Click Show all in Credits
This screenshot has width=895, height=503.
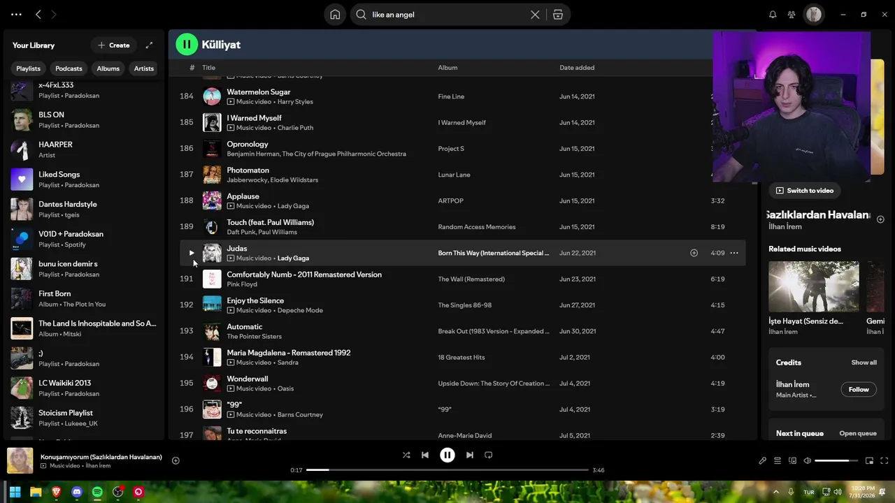(864, 363)
